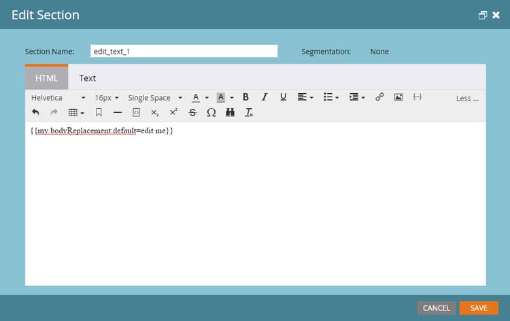
Task: Expand background color dropdown arrow
Action: tap(232, 97)
